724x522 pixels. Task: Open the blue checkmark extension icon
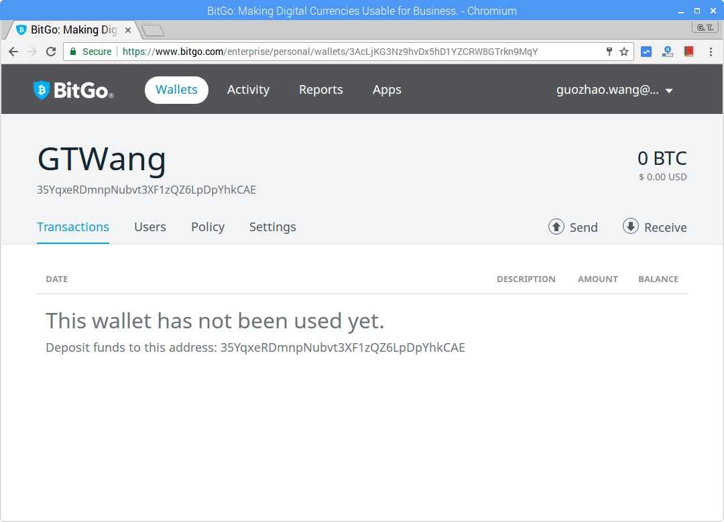pyautogui.click(x=646, y=51)
